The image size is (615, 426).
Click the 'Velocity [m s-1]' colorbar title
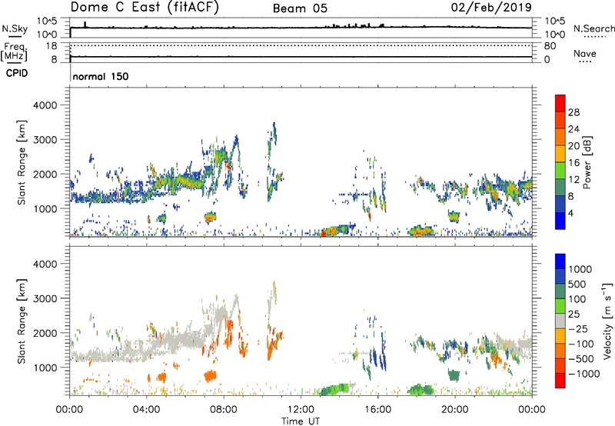[607, 321]
